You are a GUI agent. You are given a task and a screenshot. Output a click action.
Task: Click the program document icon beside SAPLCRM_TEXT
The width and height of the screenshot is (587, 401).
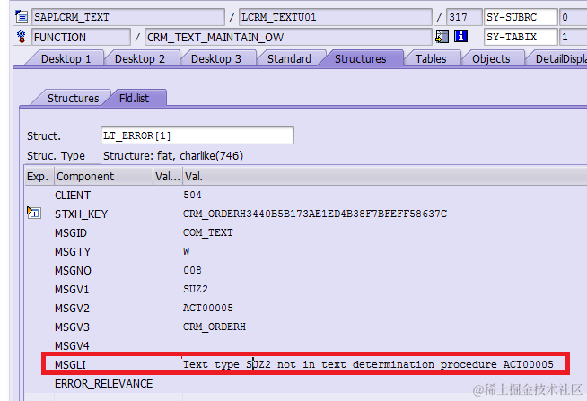pos(22,17)
